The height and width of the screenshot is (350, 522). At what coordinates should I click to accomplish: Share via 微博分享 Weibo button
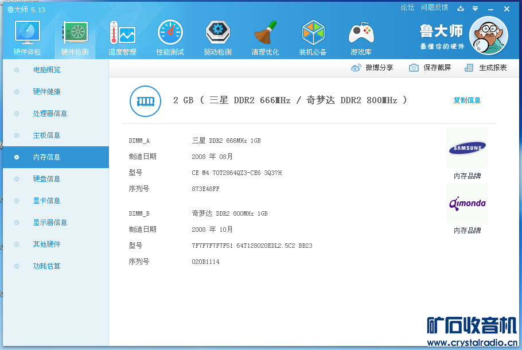click(x=372, y=68)
